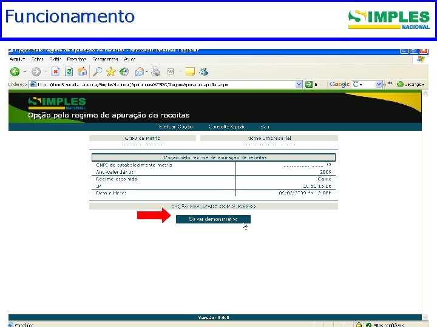Viewport: 437px width, 327px height.
Task: Click the trusted sites checkmark icon
Action: [x=368, y=325]
